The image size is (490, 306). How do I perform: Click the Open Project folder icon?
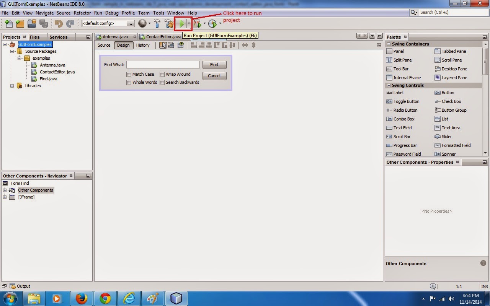pos(32,24)
